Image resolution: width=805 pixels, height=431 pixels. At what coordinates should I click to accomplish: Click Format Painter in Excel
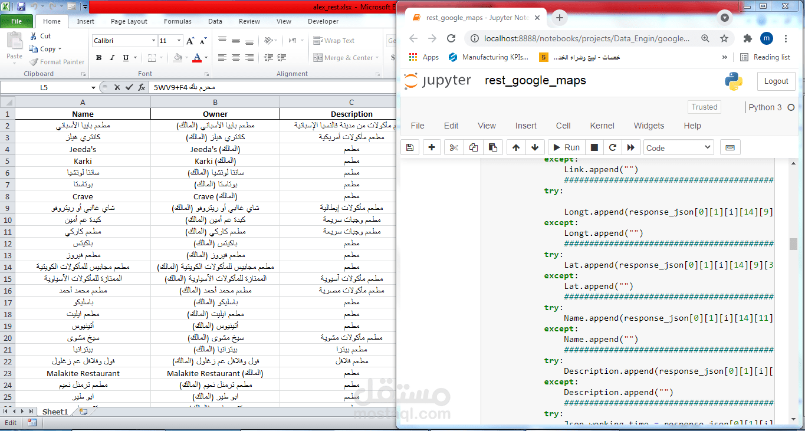(57, 62)
